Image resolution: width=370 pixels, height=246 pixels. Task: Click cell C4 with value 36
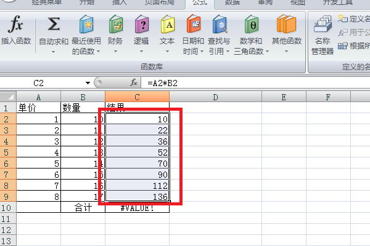pos(137,141)
